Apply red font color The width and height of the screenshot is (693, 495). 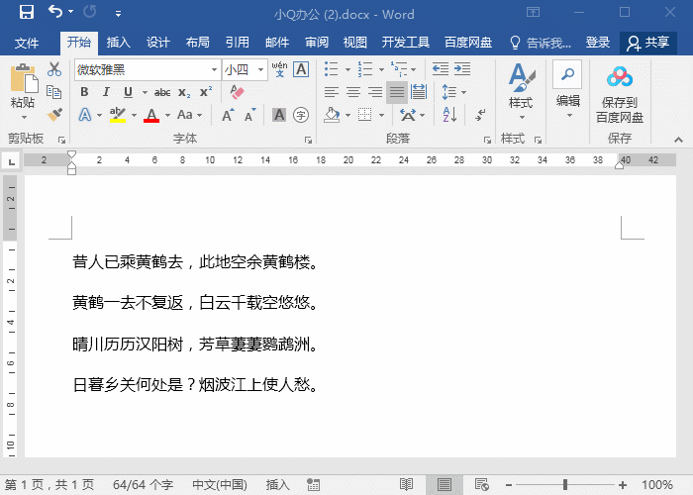click(151, 115)
